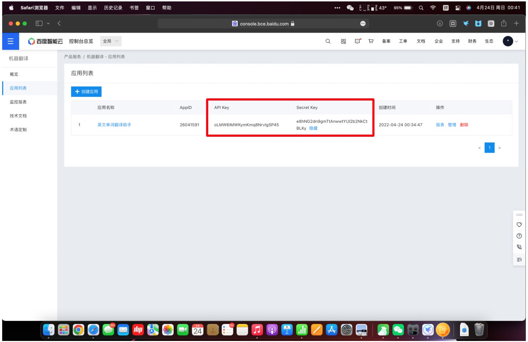Click the list icon at side widget bottom
528x342 pixels.
pos(519,260)
